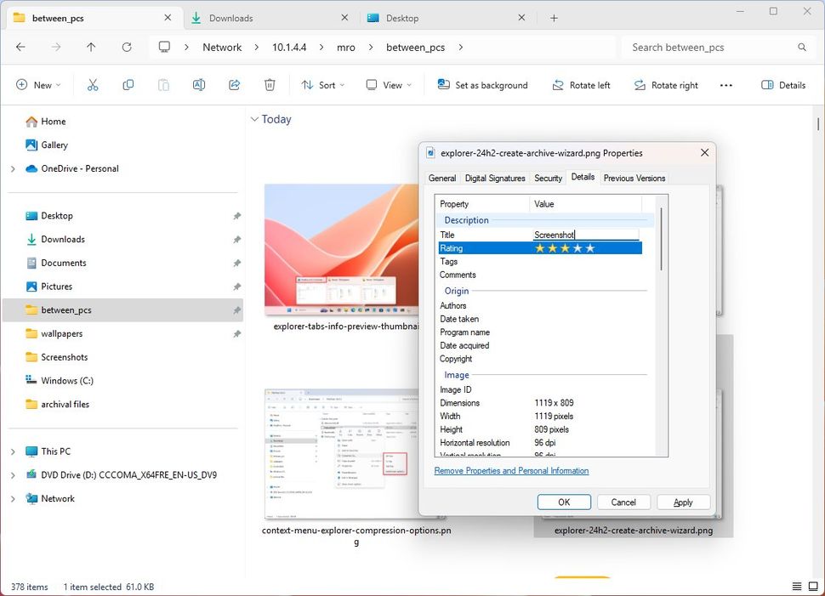
Task: Rotate the image left
Action: (581, 85)
